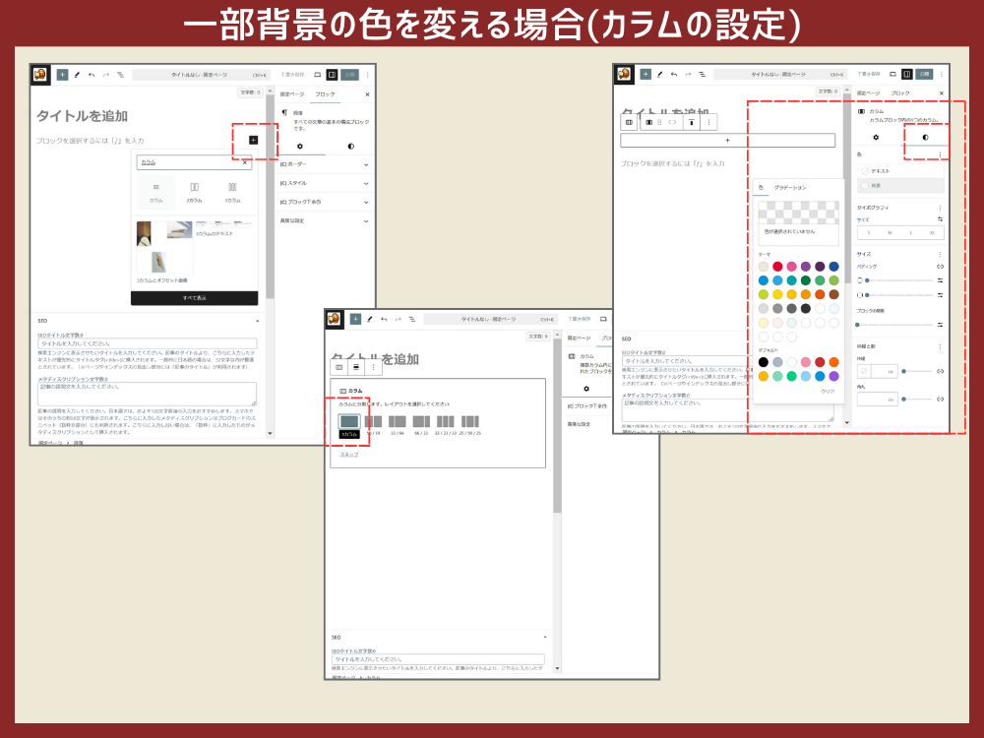Switch to グラデーション tab in color popover

(x=790, y=188)
